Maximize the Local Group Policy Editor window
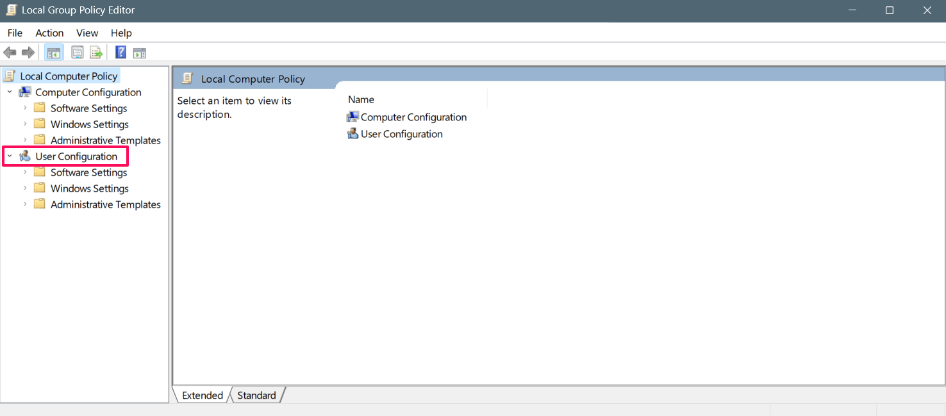Image resolution: width=946 pixels, height=416 pixels. [x=889, y=10]
